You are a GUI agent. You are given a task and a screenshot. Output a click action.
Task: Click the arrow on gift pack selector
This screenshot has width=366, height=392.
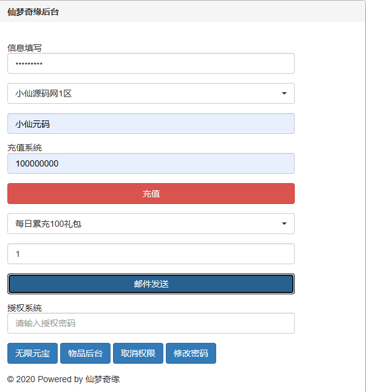(284, 224)
